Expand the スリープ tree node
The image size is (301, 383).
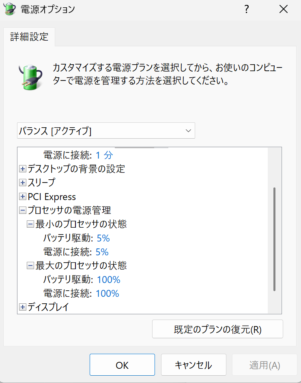click(x=23, y=183)
